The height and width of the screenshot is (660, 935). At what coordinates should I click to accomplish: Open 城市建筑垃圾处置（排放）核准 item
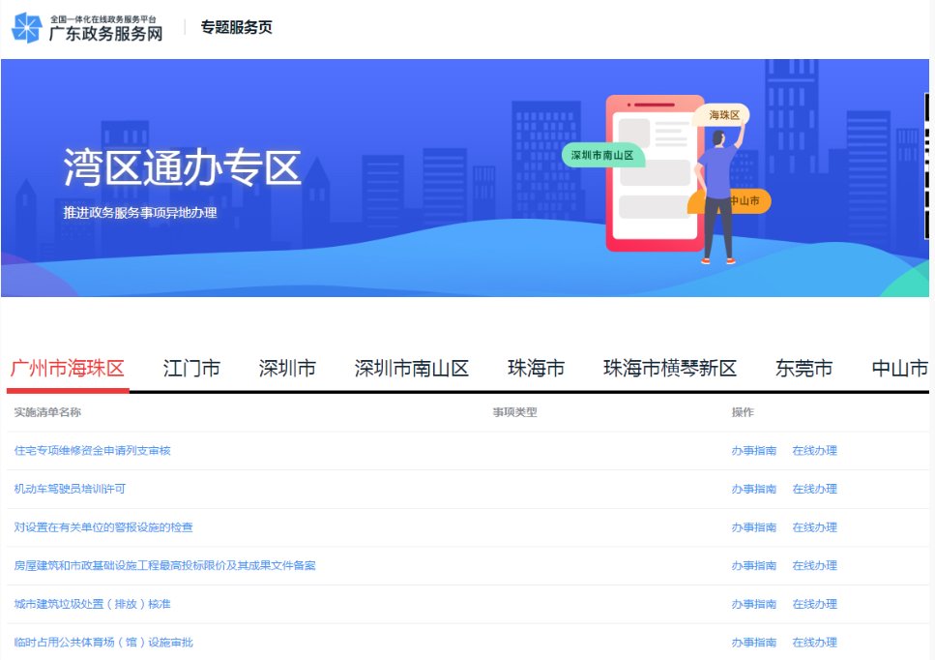point(93,604)
